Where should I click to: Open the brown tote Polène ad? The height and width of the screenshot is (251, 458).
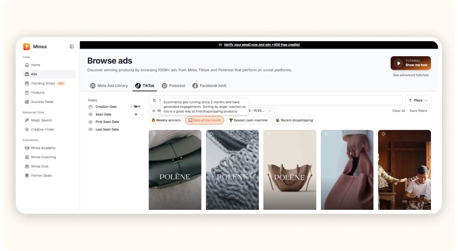click(x=290, y=170)
